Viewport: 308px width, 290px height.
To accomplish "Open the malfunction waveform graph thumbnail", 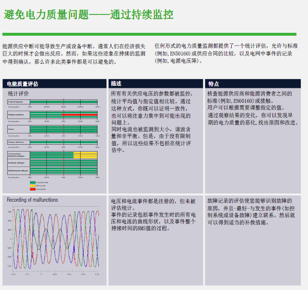I will (x=53, y=241).
